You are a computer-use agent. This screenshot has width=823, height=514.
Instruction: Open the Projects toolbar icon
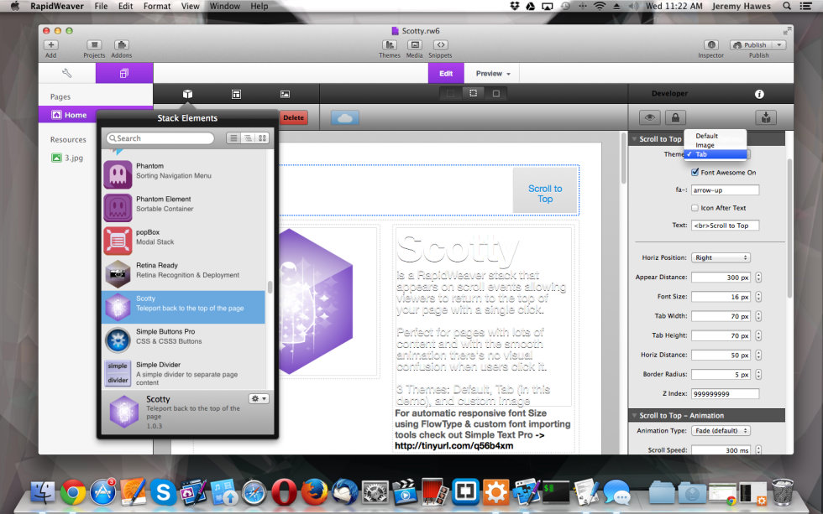[x=94, y=45]
